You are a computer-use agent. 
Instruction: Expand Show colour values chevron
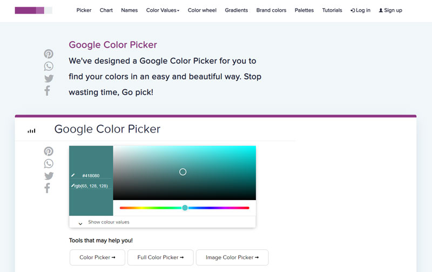click(80, 224)
